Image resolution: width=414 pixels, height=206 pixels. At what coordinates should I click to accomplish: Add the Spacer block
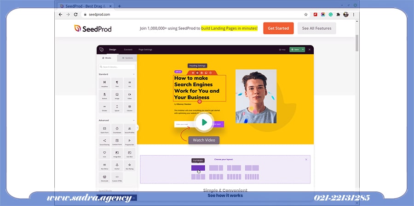(117, 107)
